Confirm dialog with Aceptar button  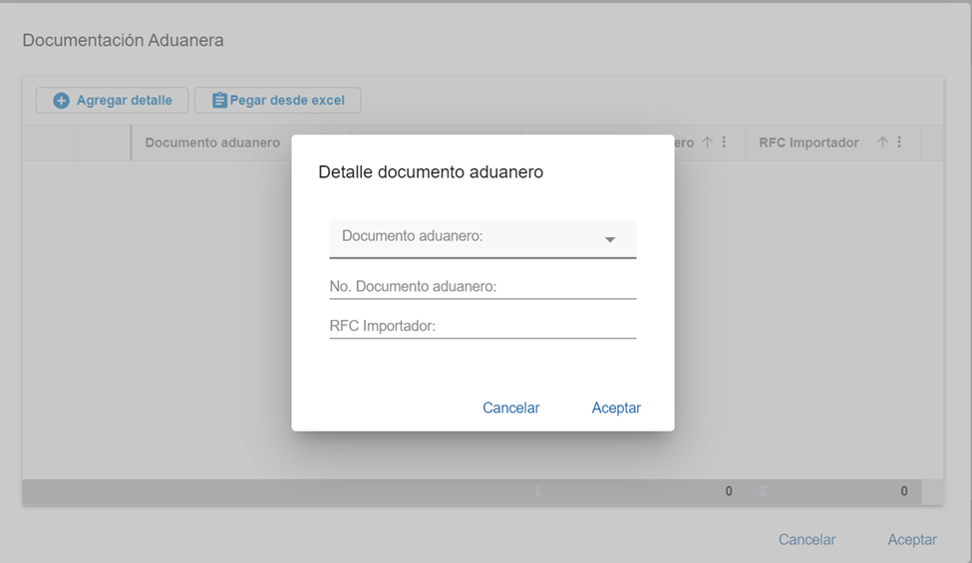pos(616,408)
